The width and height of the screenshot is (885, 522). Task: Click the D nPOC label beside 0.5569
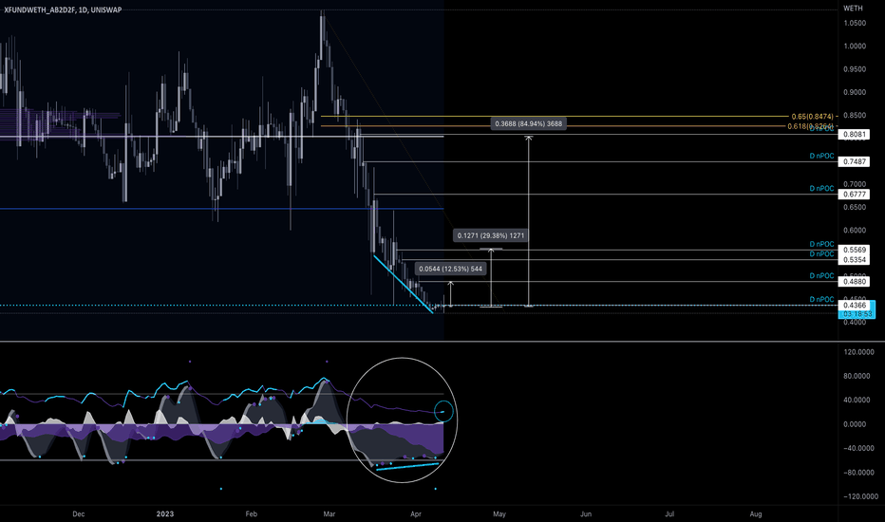click(821, 244)
